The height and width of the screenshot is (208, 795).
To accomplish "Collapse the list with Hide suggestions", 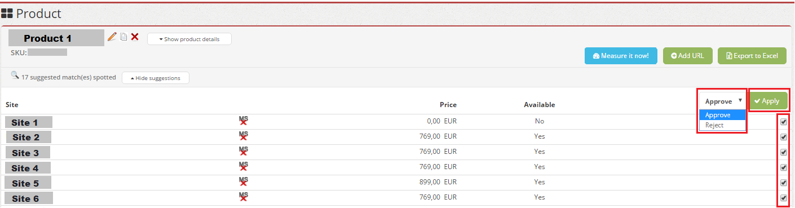I will coord(156,78).
